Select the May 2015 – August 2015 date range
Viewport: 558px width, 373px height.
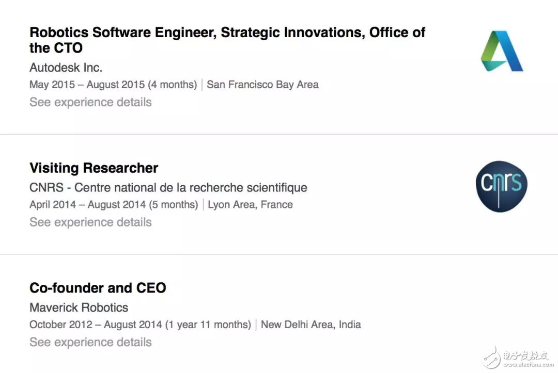(113, 85)
